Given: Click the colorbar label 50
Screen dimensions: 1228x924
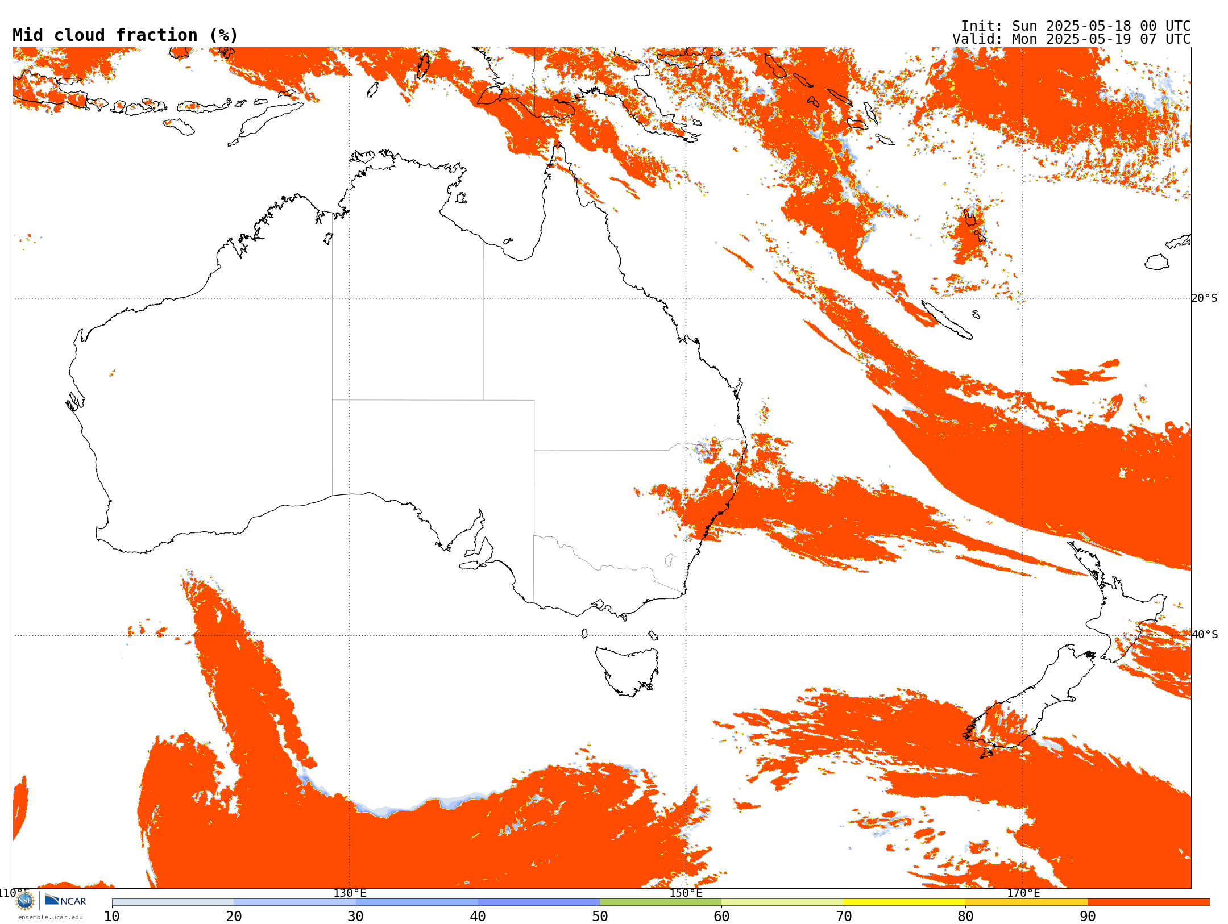Looking at the screenshot, I should coord(600,917).
